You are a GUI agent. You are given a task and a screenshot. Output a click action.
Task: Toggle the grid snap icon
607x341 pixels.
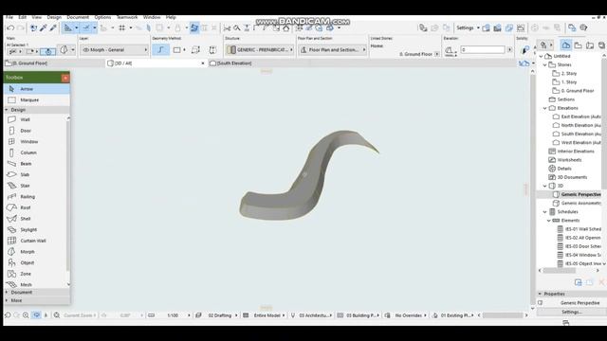coord(122,27)
